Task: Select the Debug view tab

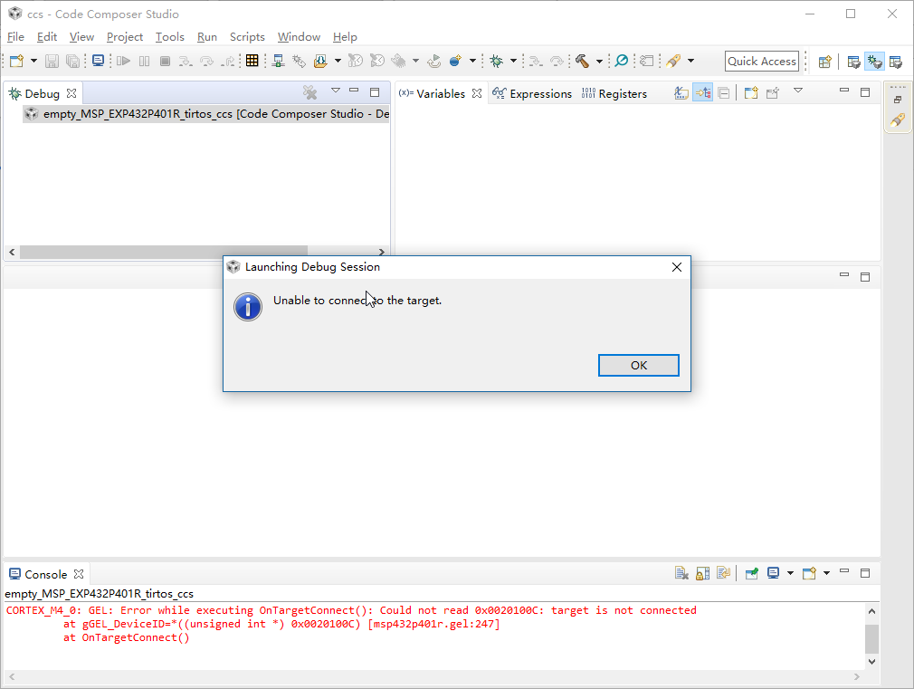Action: [43, 93]
